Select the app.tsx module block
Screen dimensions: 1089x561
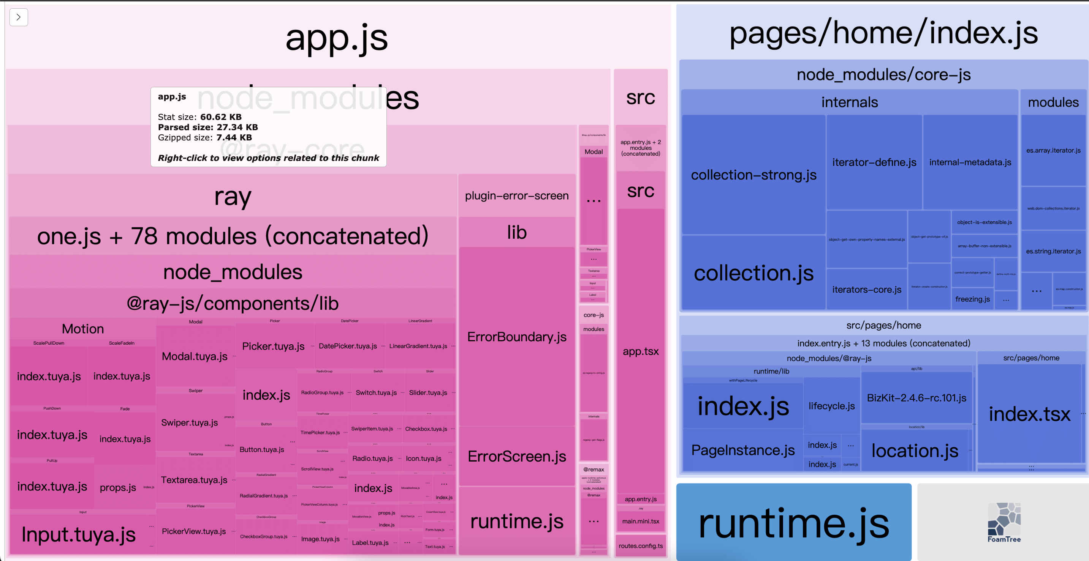click(x=641, y=351)
